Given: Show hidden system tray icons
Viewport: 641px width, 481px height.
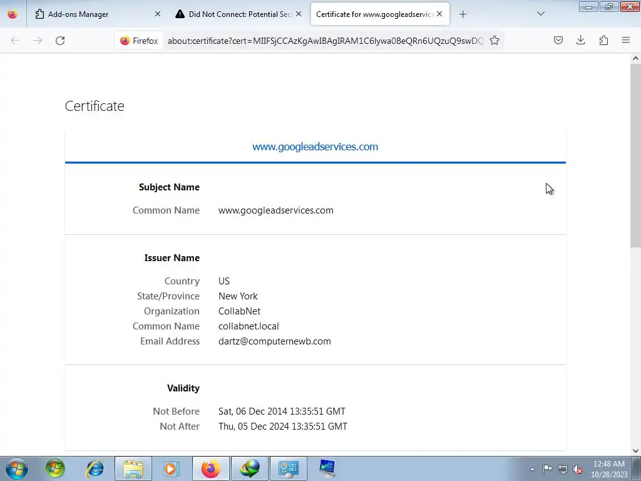Looking at the screenshot, I should pos(532,469).
